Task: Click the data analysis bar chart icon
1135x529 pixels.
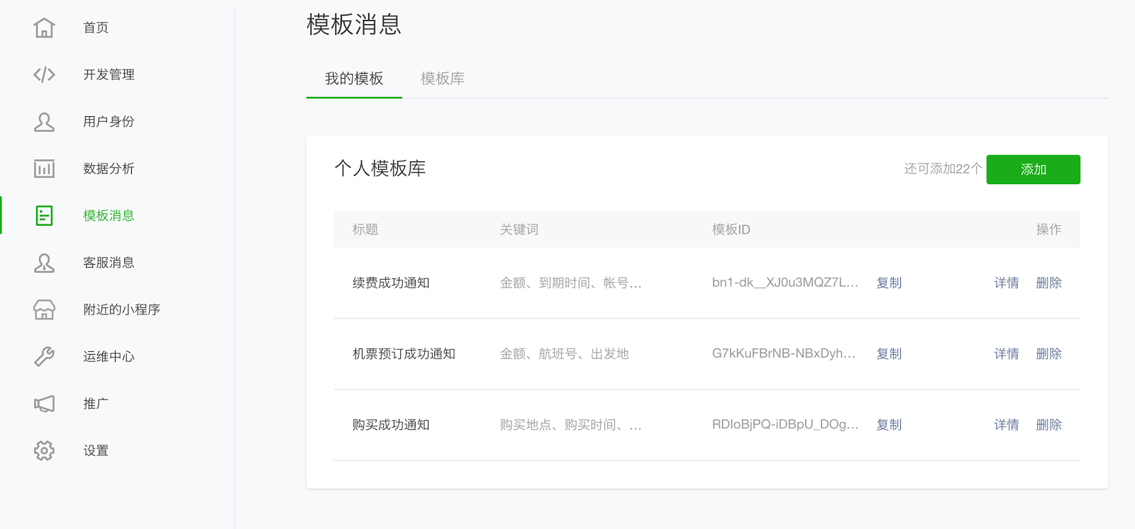Action: 44,169
